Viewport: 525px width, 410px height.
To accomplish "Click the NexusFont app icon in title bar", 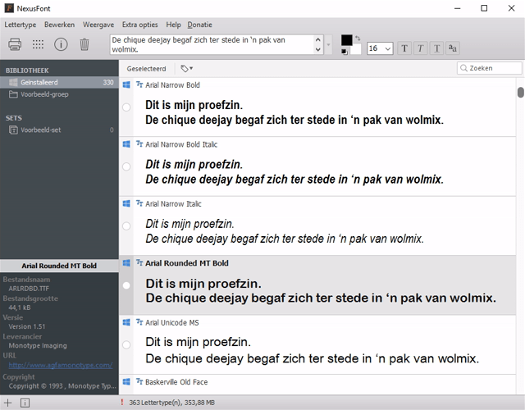I will point(9,8).
